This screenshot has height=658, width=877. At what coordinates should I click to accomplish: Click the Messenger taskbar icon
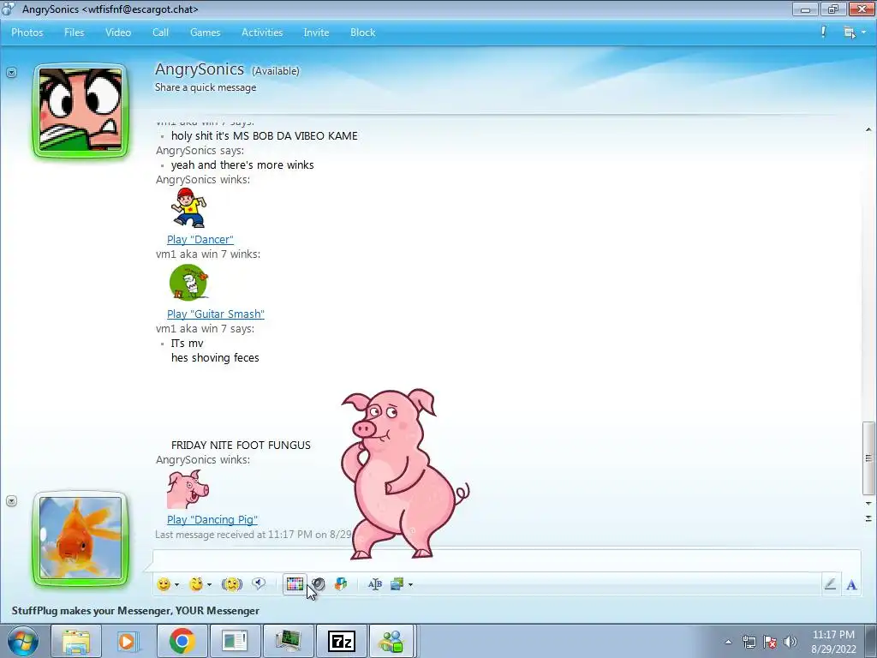pyautogui.click(x=391, y=641)
